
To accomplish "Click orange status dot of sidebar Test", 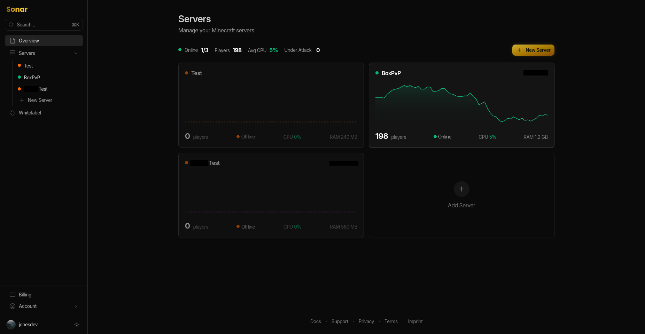I will 19,65.
